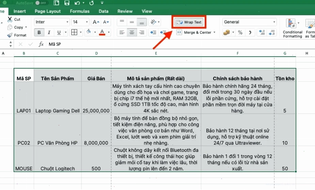Viewport: 315px width, 190px height.
Task: Click the Cut scissors button
Action: (14, 19)
